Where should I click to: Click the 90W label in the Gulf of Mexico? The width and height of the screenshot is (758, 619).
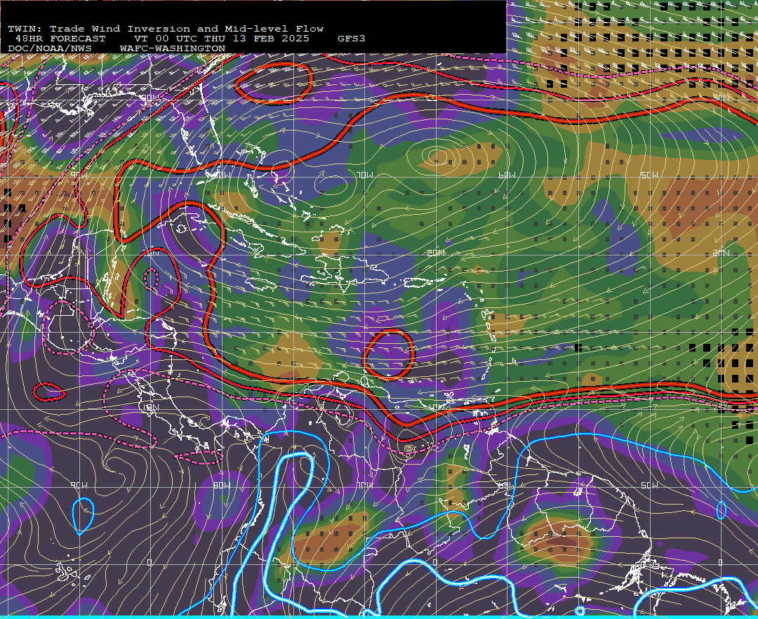click(79, 175)
